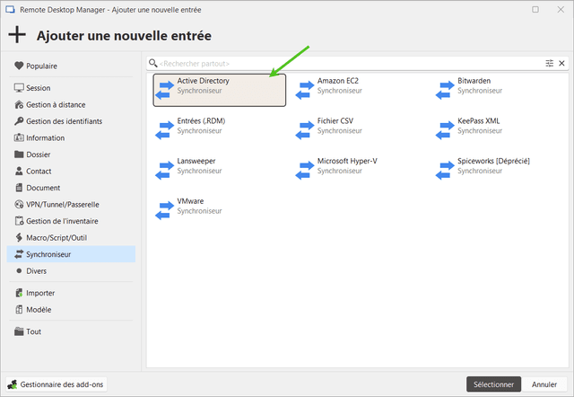Open the Session category

38,88
